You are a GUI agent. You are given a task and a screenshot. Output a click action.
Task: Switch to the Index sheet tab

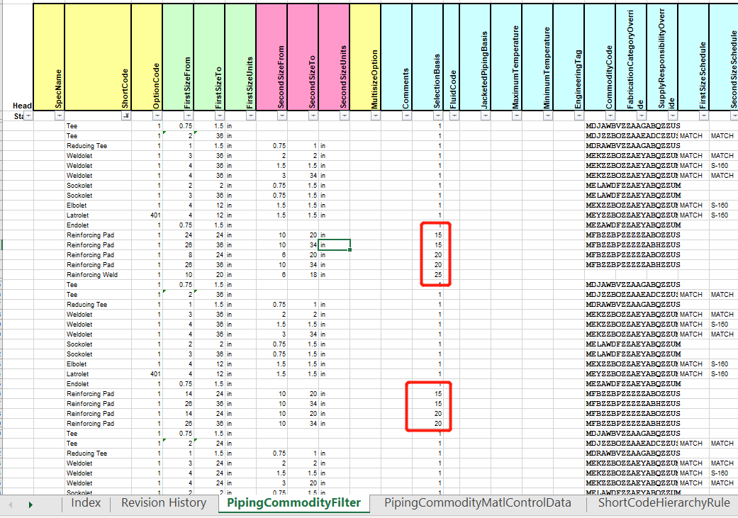[x=86, y=503]
